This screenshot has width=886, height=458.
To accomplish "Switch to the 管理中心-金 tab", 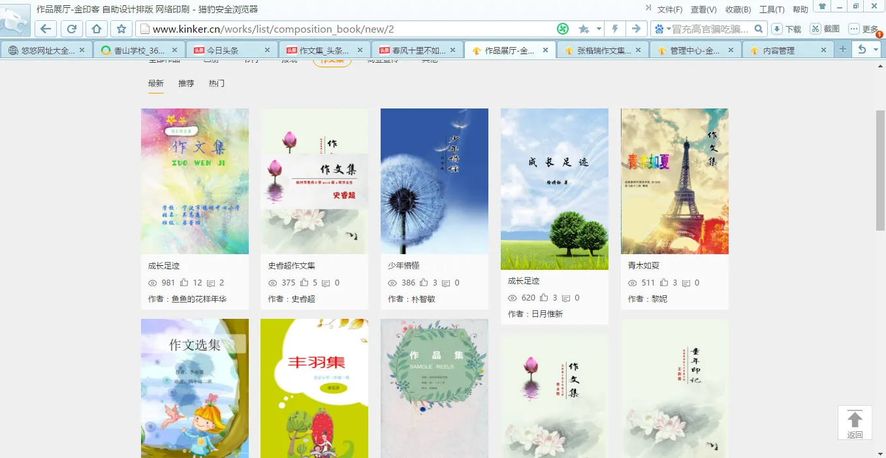I will 695,50.
